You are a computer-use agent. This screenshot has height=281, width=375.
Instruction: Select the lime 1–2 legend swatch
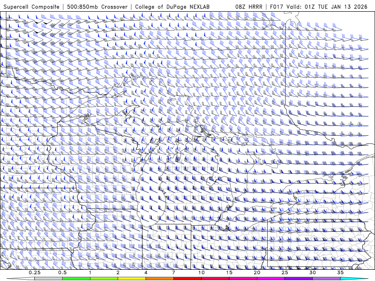[104, 279]
